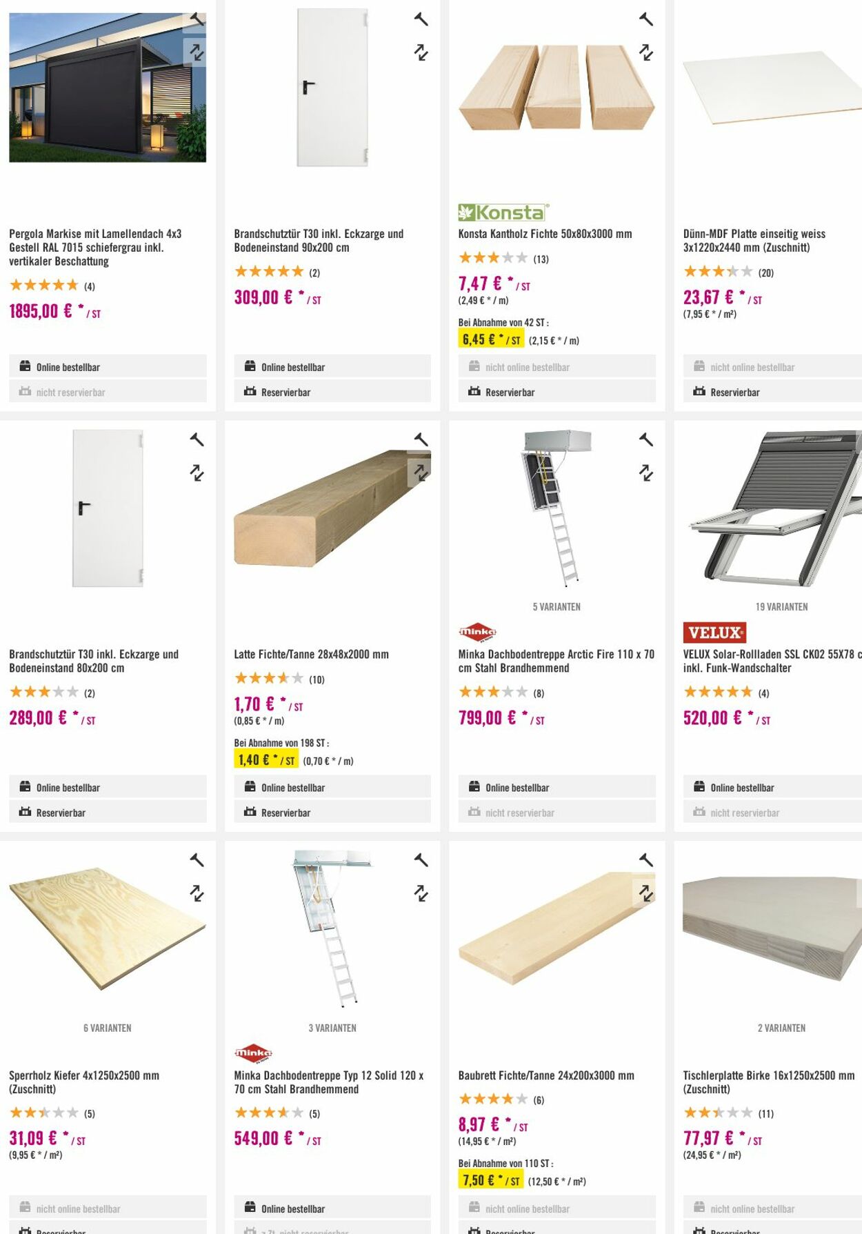Viewport: 862px width, 1234px height.
Task: Click Reservierbar under Konsta Kantholz
Action: click(x=510, y=392)
